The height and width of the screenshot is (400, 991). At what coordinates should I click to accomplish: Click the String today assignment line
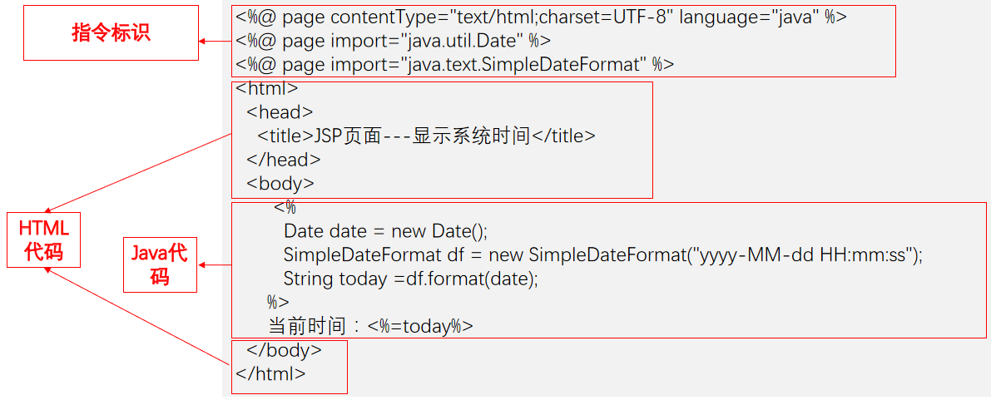(411, 279)
